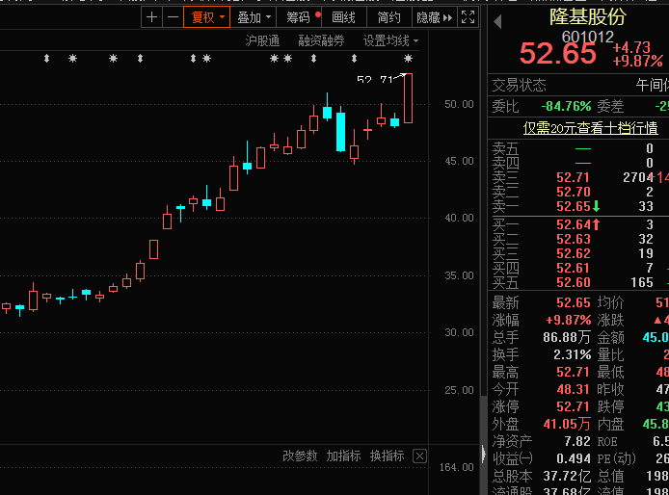The image size is (669, 495).
Task: Click the 沪股通 label
Action: [262, 41]
